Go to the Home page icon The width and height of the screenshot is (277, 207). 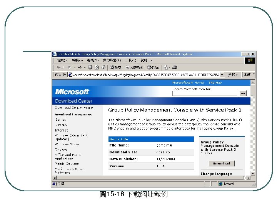[103, 67]
